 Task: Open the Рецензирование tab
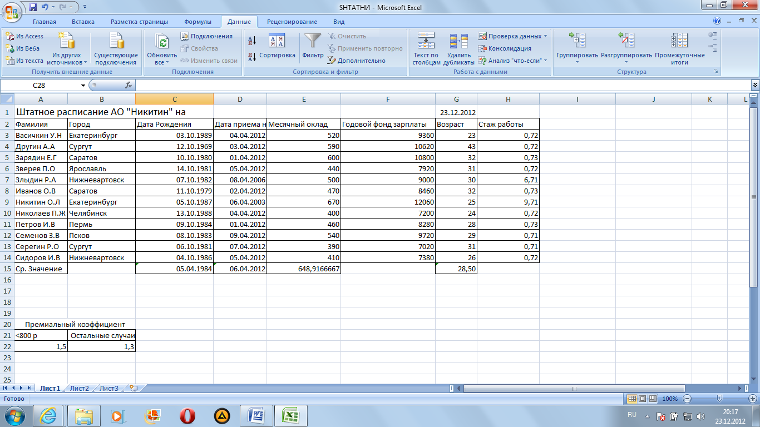[x=292, y=22]
